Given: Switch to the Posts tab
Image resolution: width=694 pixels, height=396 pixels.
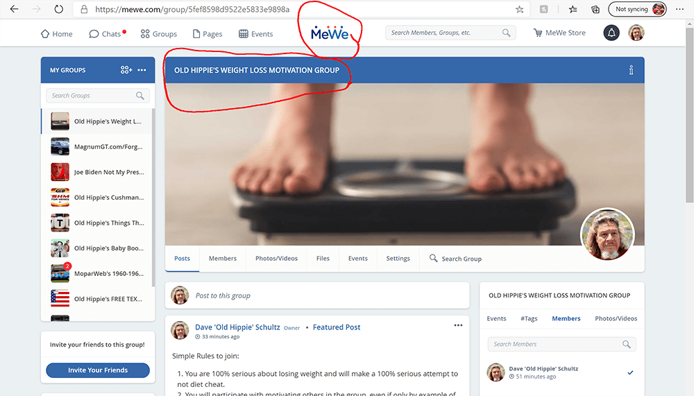Looking at the screenshot, I should point(182,259).
